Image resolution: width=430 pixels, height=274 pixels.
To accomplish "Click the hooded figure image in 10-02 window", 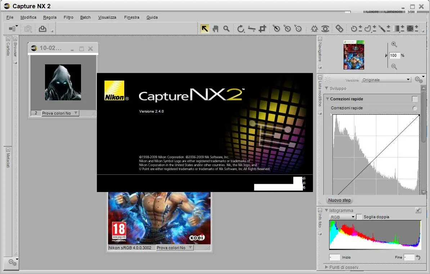I will 63,82.
